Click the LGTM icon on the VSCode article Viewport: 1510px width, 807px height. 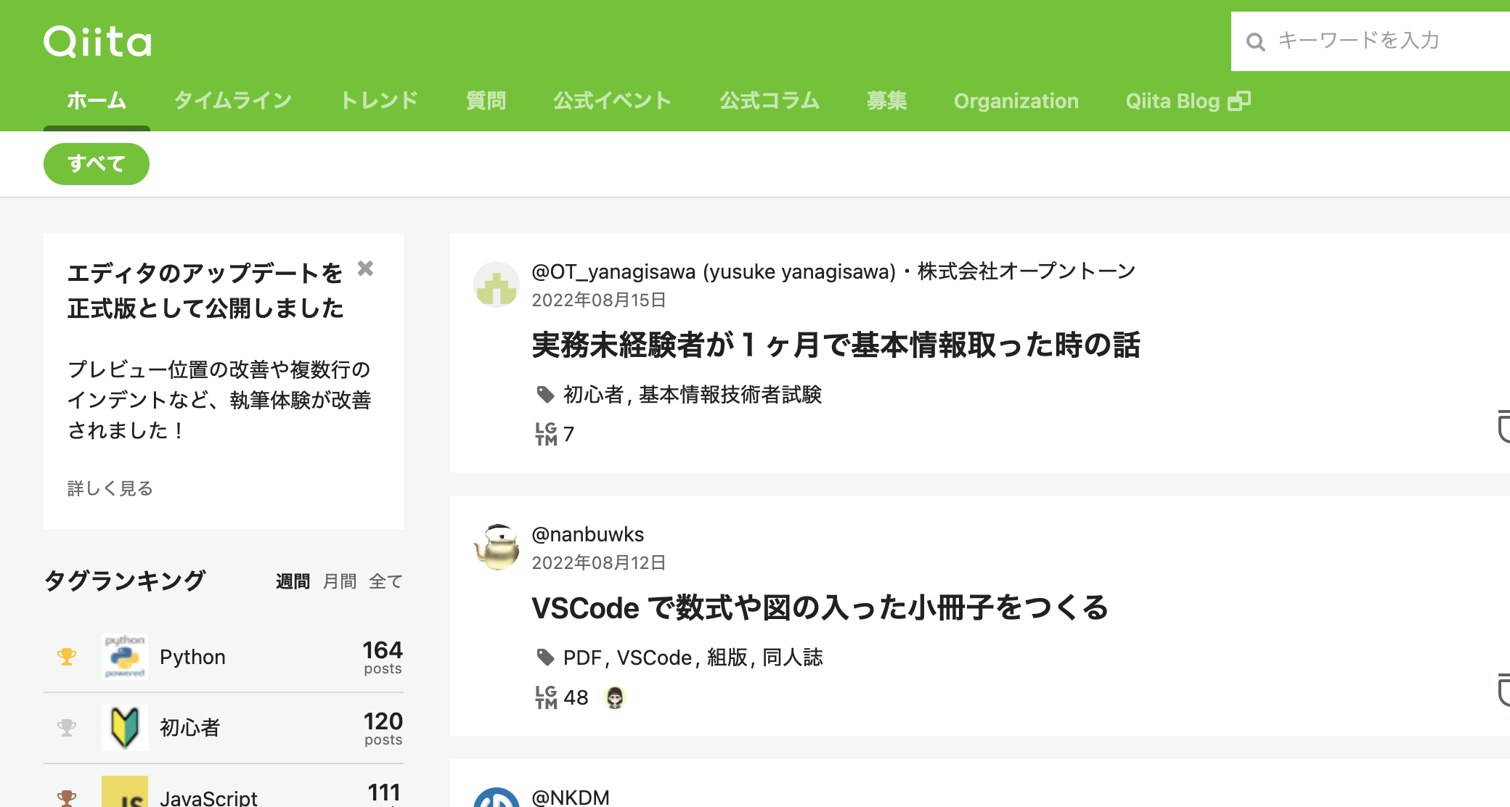pyautogui.click(x=546, y=697)
